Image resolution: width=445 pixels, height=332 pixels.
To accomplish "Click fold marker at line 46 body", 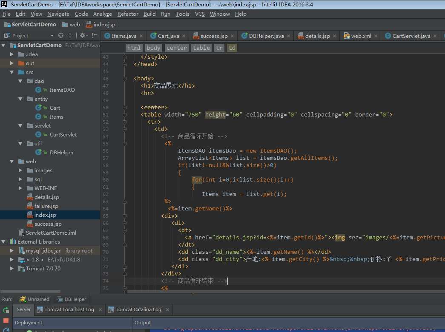I will coord(124,79).
